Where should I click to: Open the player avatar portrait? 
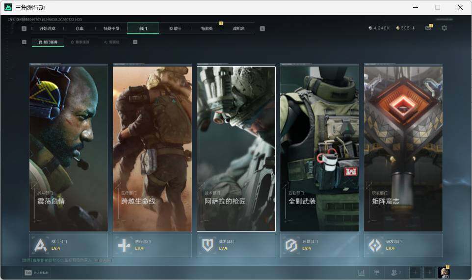click(444, 273)
